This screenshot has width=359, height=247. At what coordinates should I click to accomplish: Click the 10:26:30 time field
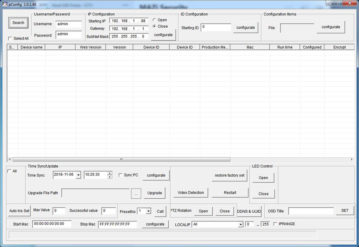(95, 175)
